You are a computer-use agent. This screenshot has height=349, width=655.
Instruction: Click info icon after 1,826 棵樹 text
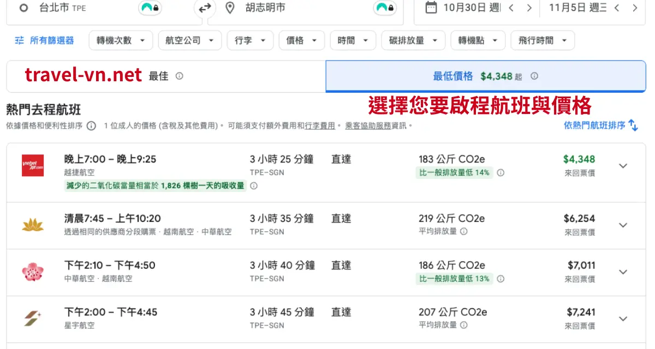253,186
